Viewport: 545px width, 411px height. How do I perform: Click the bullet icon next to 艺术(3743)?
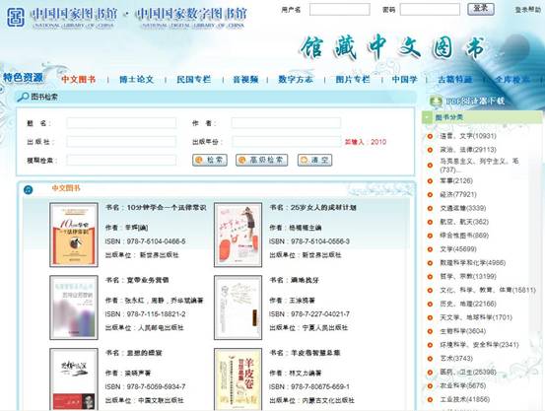click(430, 359)
